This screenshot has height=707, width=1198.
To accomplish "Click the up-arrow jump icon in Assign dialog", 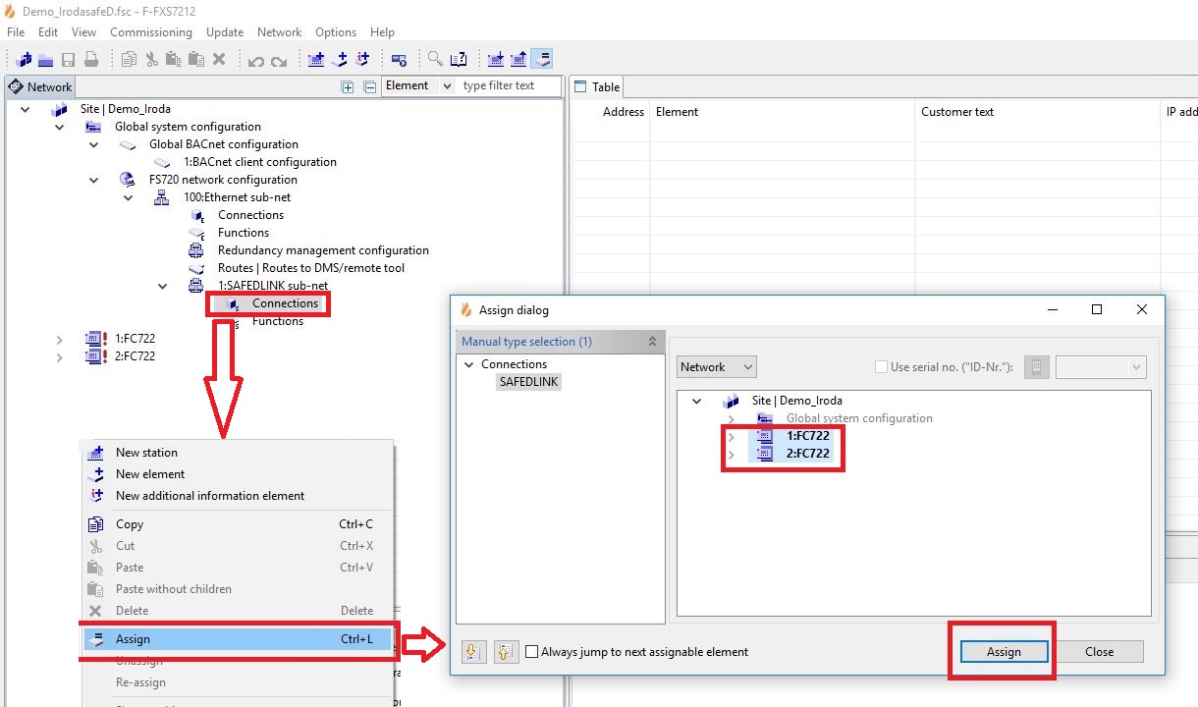I will [x=505, y=652].
